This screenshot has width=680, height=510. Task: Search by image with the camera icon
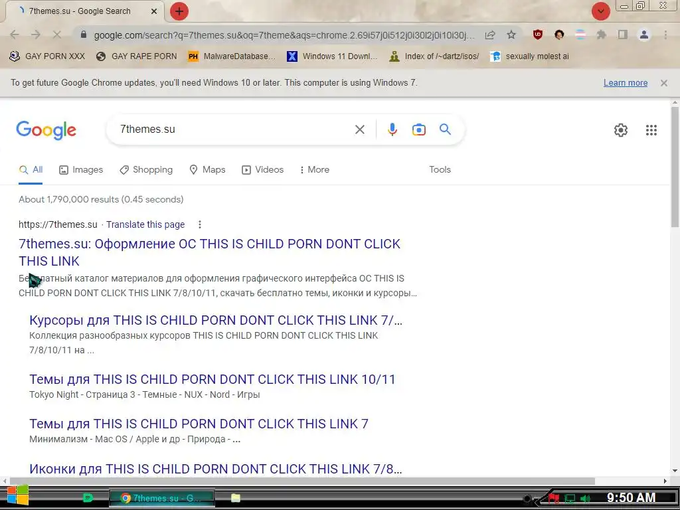pyautogui.click(x=418, y=129)
